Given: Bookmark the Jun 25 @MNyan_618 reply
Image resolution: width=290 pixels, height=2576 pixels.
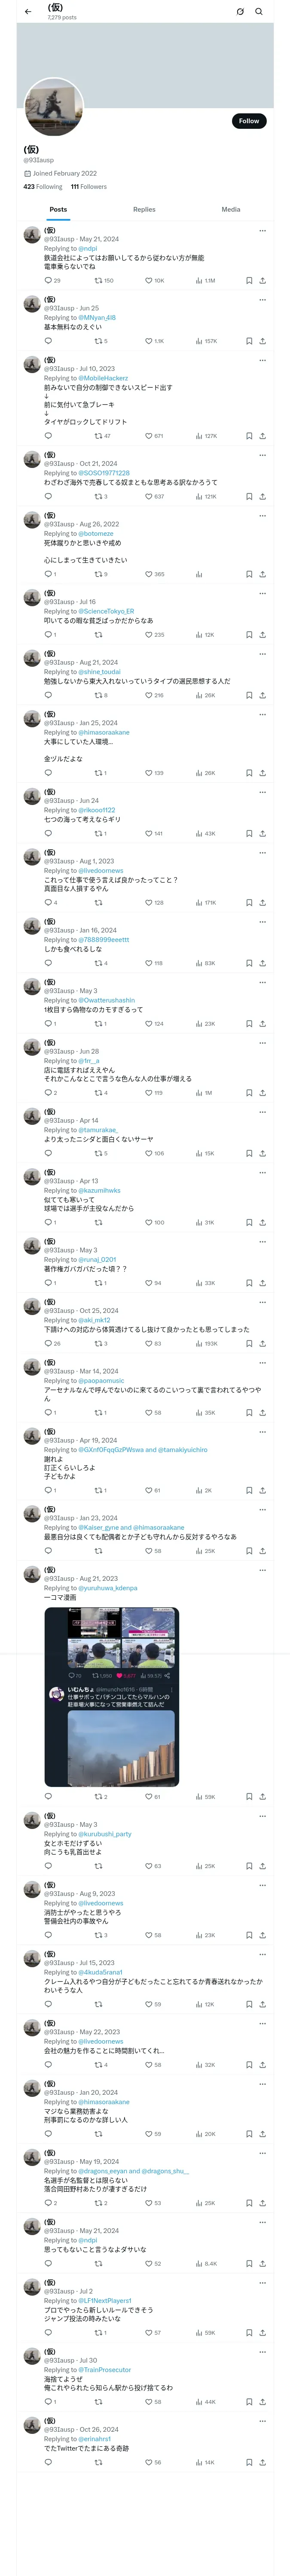Looking at the screenshot, I should pyautogui.click(x=249, y=341).
